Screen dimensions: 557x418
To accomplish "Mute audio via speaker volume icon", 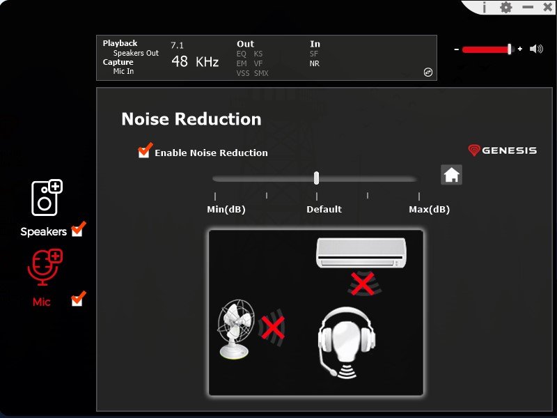I will coord(536,49).
